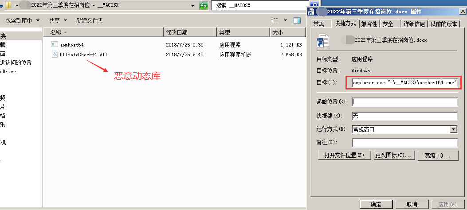This screenshot has height=210, width=467.
Task: Open the 共享 dropdown menu
Action: [58, 20]
